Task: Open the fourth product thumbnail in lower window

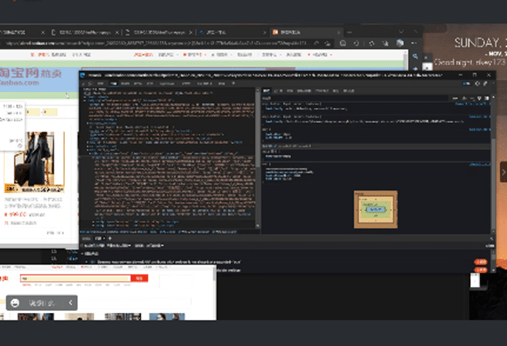Action: [x=167, y=316]
